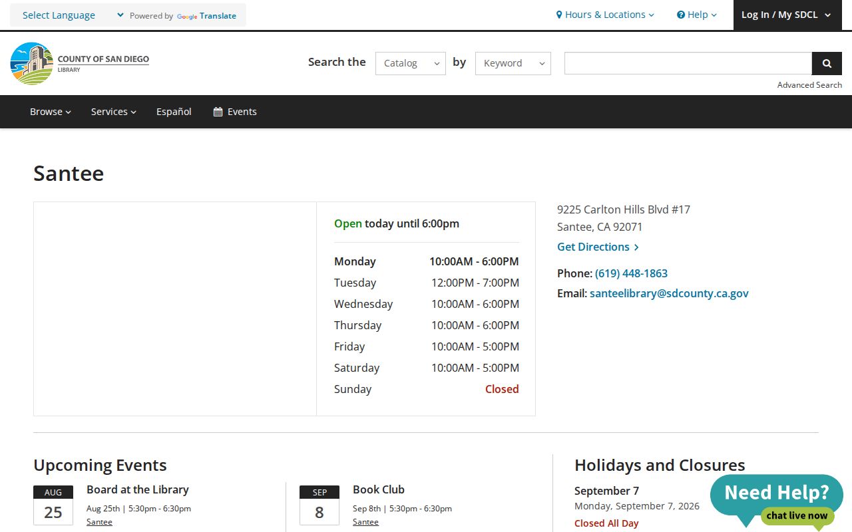Click the Upcoming Events heading
The width and height of the screenshot is (852, 532).
(x=100, y=465)
